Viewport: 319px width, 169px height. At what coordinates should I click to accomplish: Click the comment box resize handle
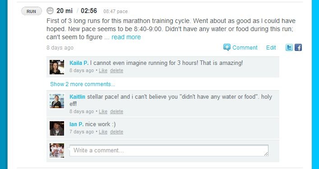click(266, 154)
